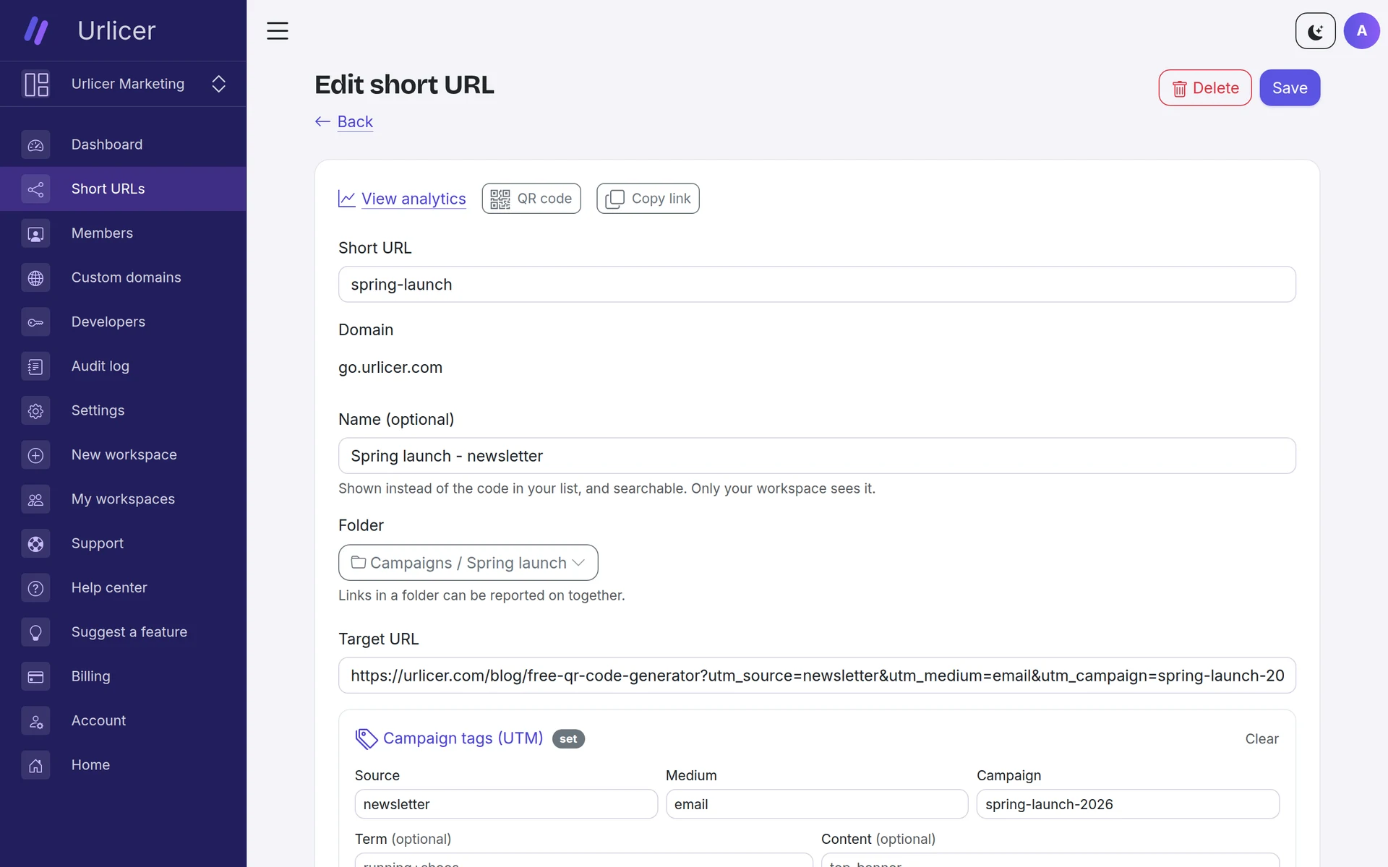
Task: Open the Audit log menu item
Action: coord(123,366)
